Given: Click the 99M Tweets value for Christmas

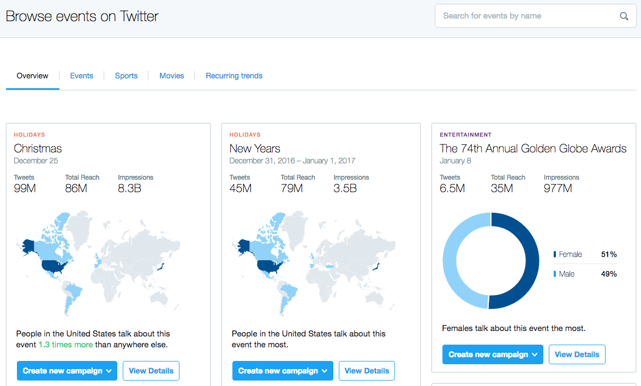Looking at the screenshot, I should [x=25, y=188].
